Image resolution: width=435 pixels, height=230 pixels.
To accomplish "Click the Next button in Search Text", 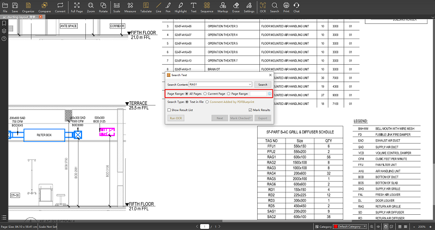I will click(220, 118).
